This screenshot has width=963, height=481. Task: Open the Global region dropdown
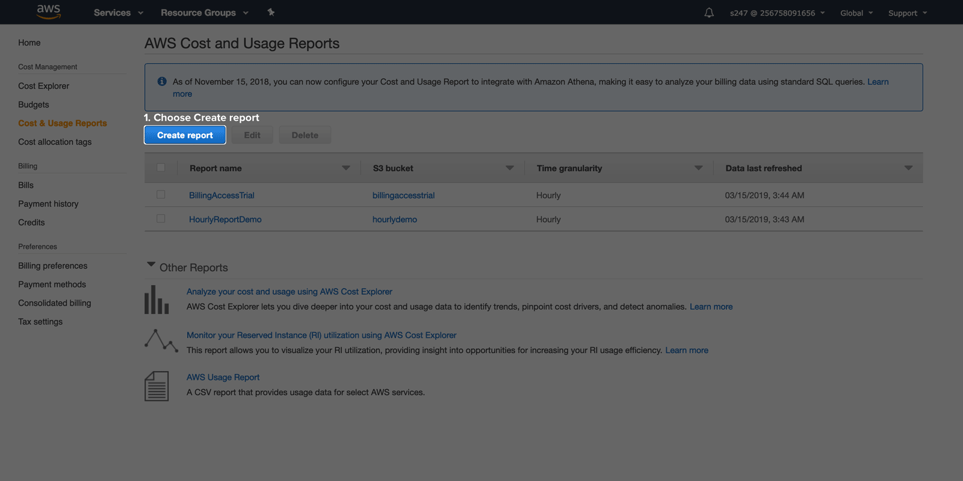tap(856, 13)
